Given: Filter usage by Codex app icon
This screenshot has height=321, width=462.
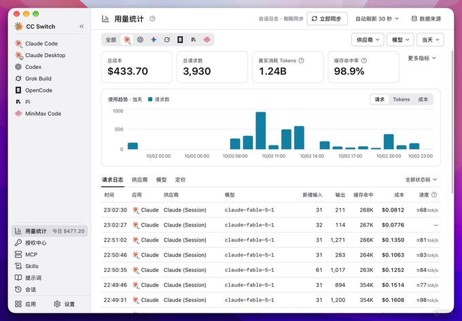Looking at the screenshot, I should (x=140, y=39).
